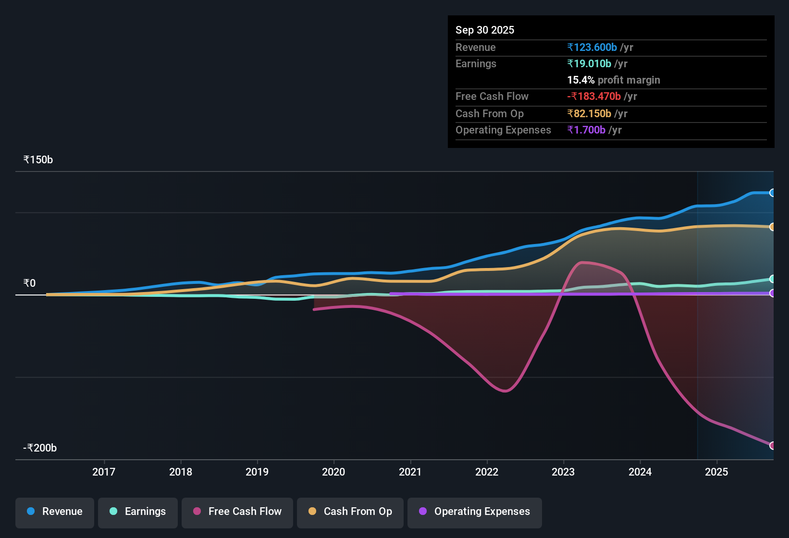Click the -₹183.470b Free Cash Flow value

click(594, 96)
